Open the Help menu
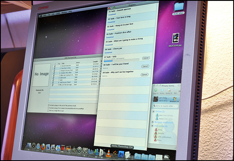Image resolution: width=234 pixels, height=161 pixels. [x=70, y=11]
